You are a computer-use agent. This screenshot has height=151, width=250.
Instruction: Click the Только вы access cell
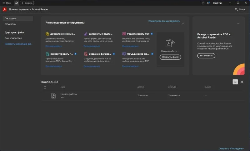click(x=143, y=96)
